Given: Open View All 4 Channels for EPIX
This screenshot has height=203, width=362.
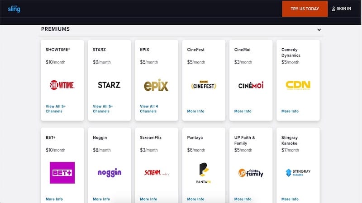Looking at the screenshot, I should pos(149,109).
